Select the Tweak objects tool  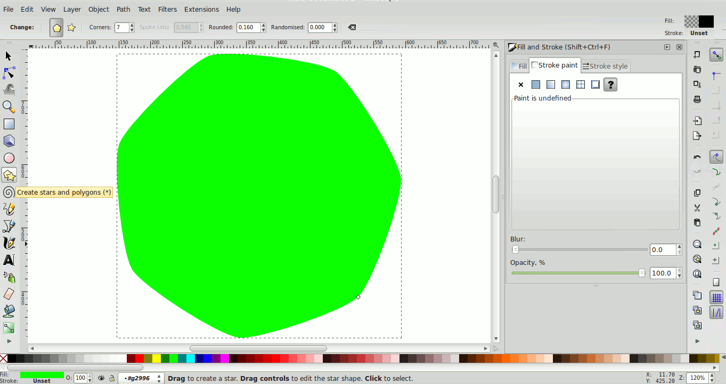click(9, 89)
